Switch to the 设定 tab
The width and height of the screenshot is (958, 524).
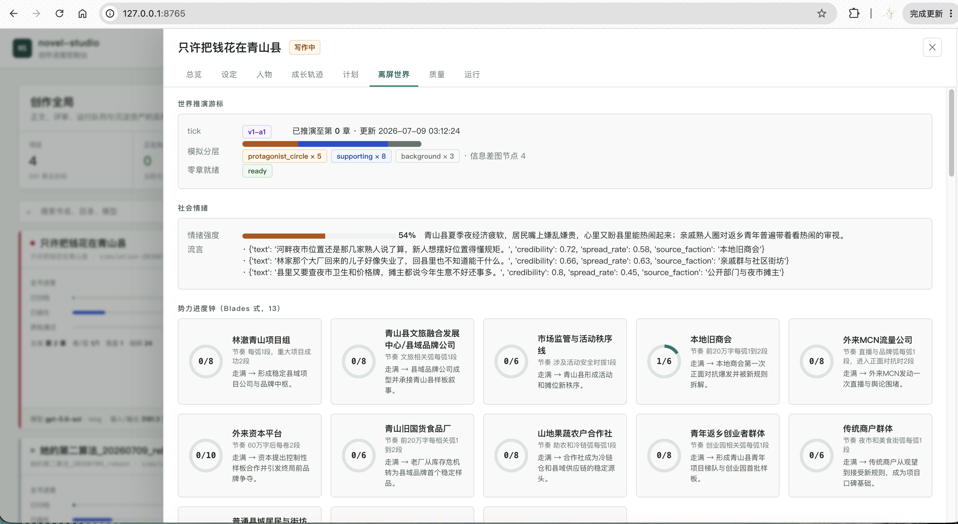pos(229,75)
